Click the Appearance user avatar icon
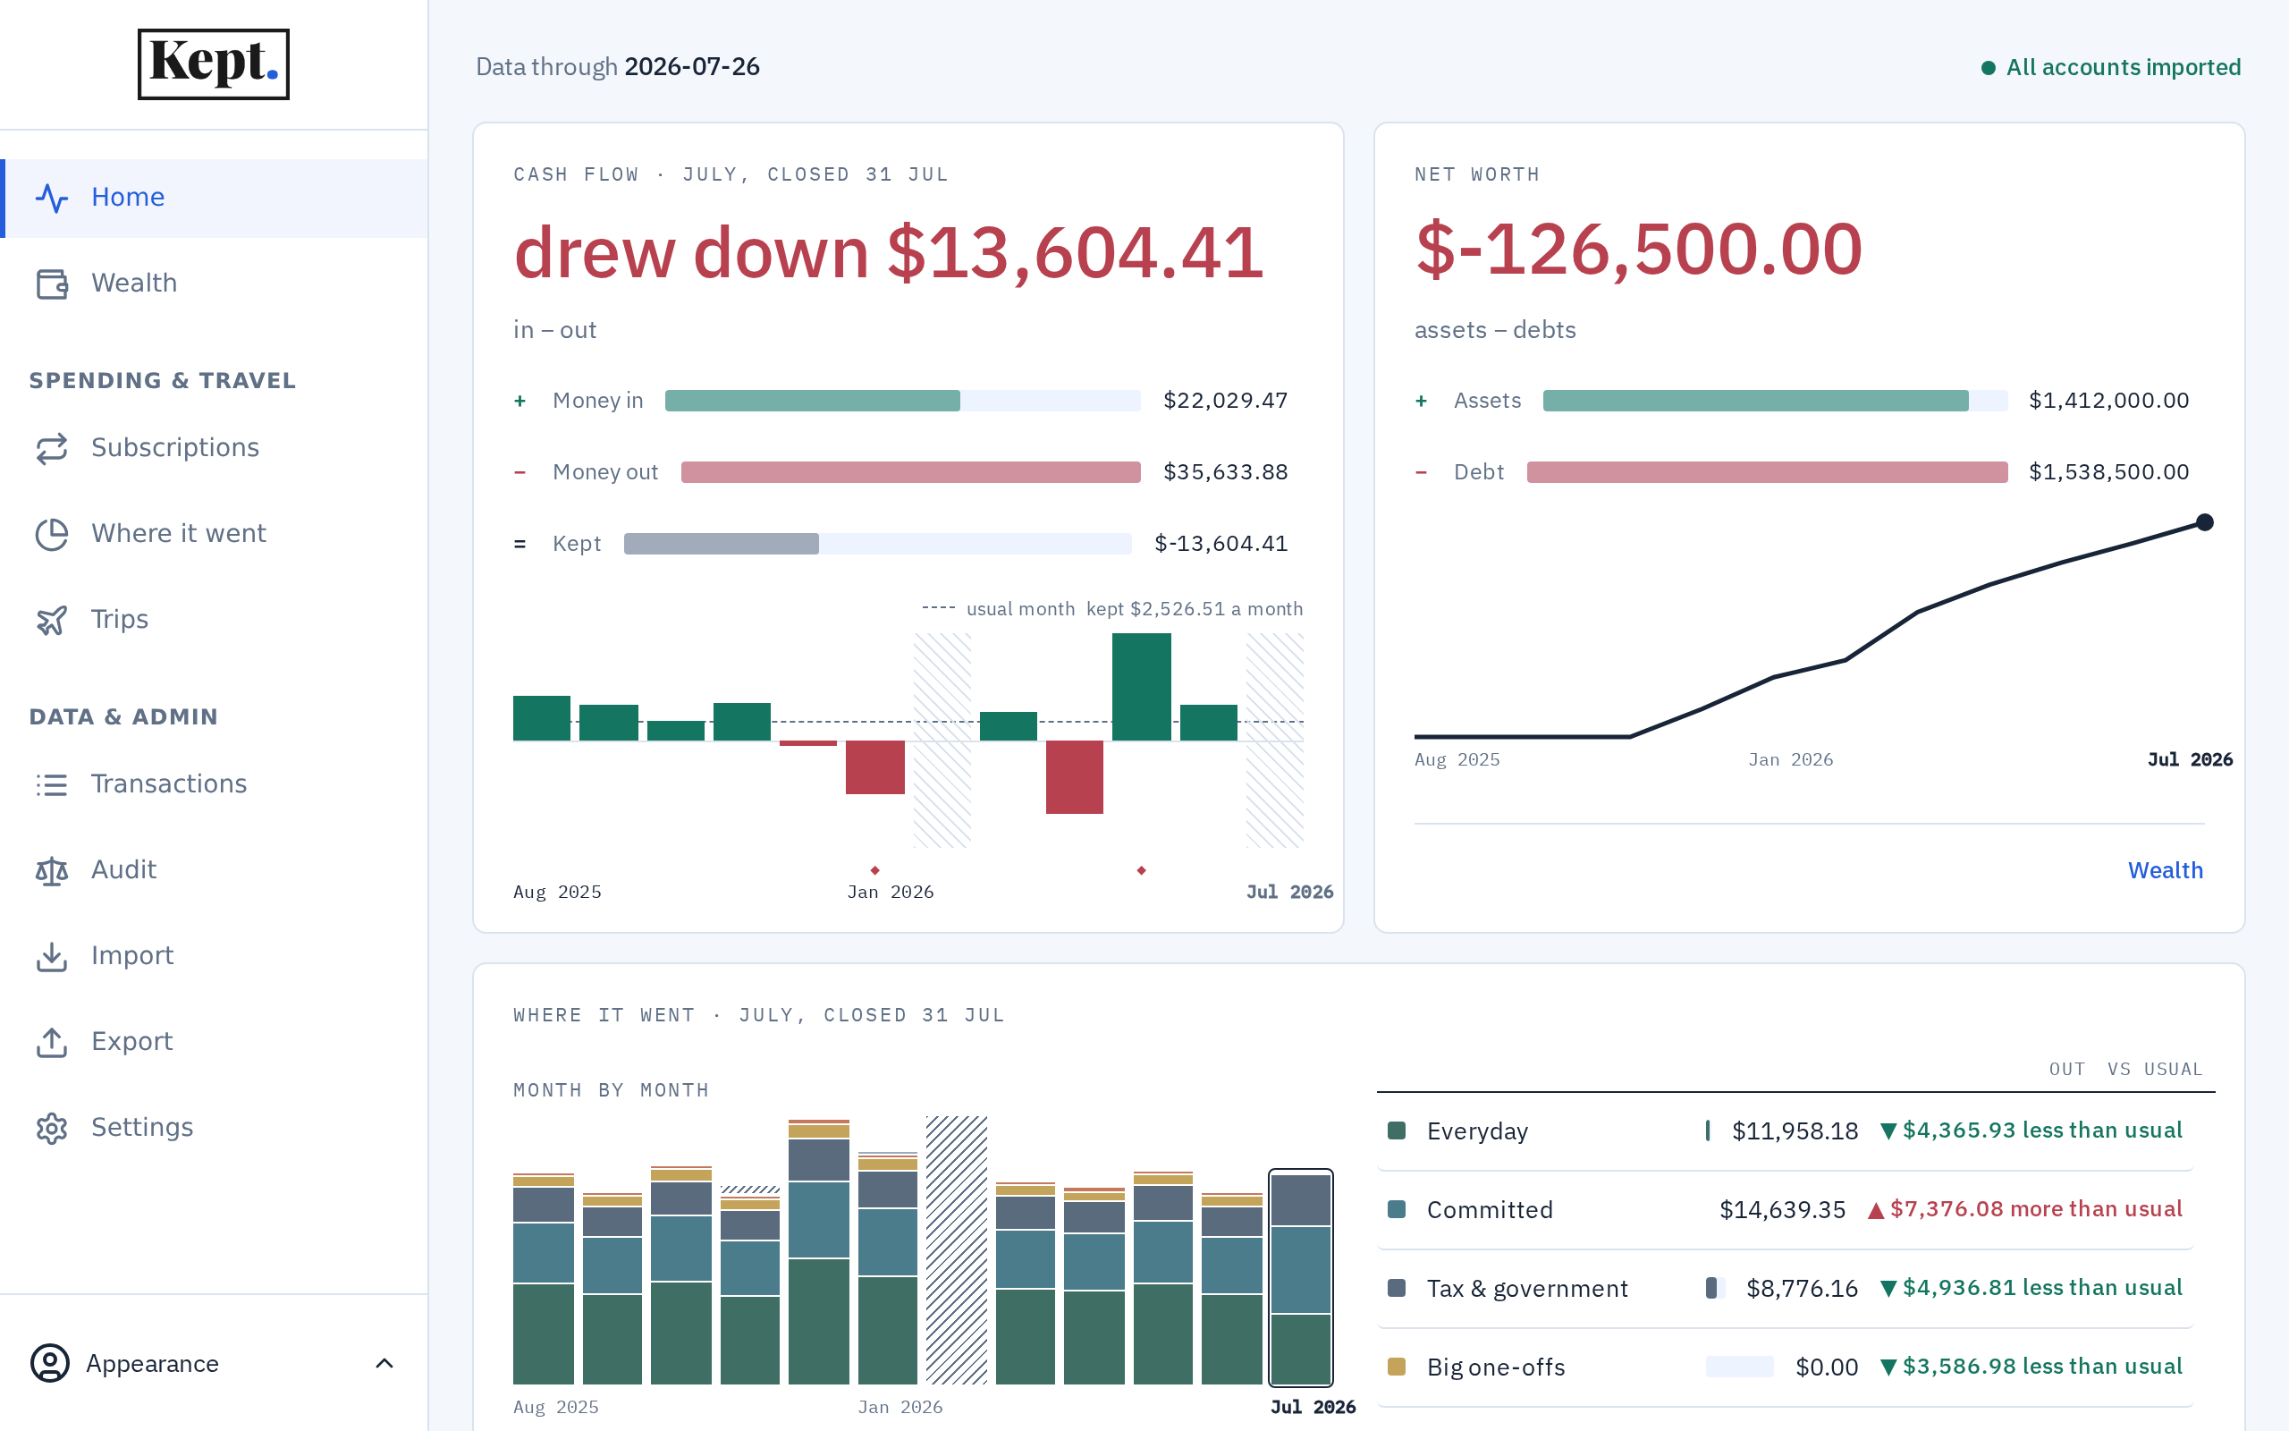 point(50,1363)
